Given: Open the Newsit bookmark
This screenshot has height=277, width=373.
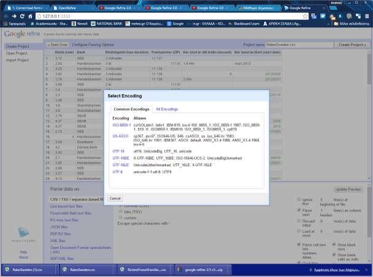Looking at the screenshot, I should pyautogui.click(x=80, y=24).
